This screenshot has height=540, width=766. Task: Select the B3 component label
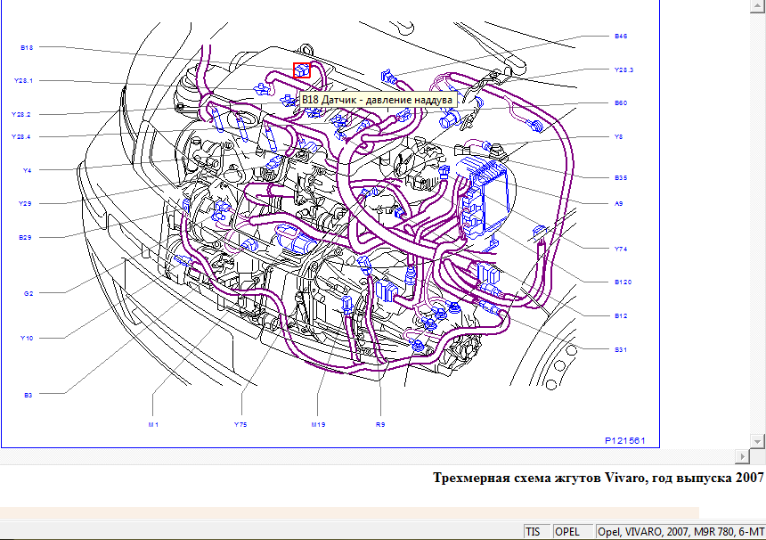pyautogui.click(x=29, y=395)
